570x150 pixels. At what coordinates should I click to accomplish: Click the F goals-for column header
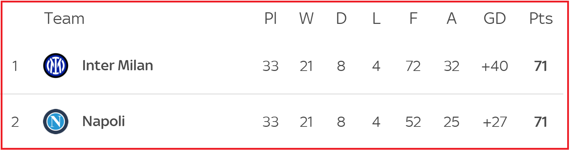[x=413, y=19]
